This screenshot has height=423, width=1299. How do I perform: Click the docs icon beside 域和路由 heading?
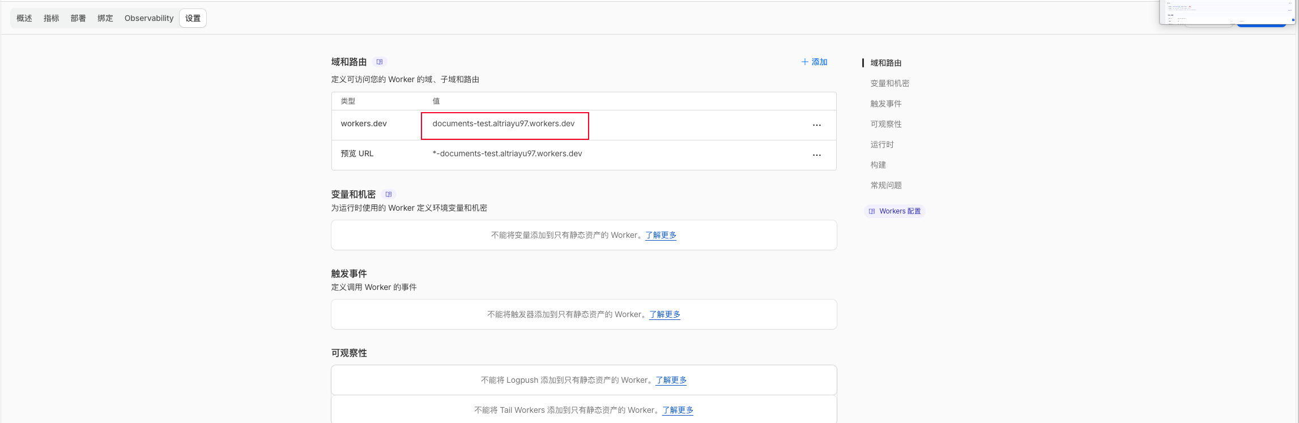[380, 62]
